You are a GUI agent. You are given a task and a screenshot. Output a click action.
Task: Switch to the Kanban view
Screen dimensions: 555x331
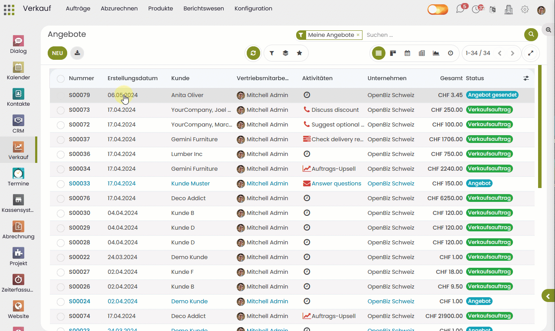point(393,53)
